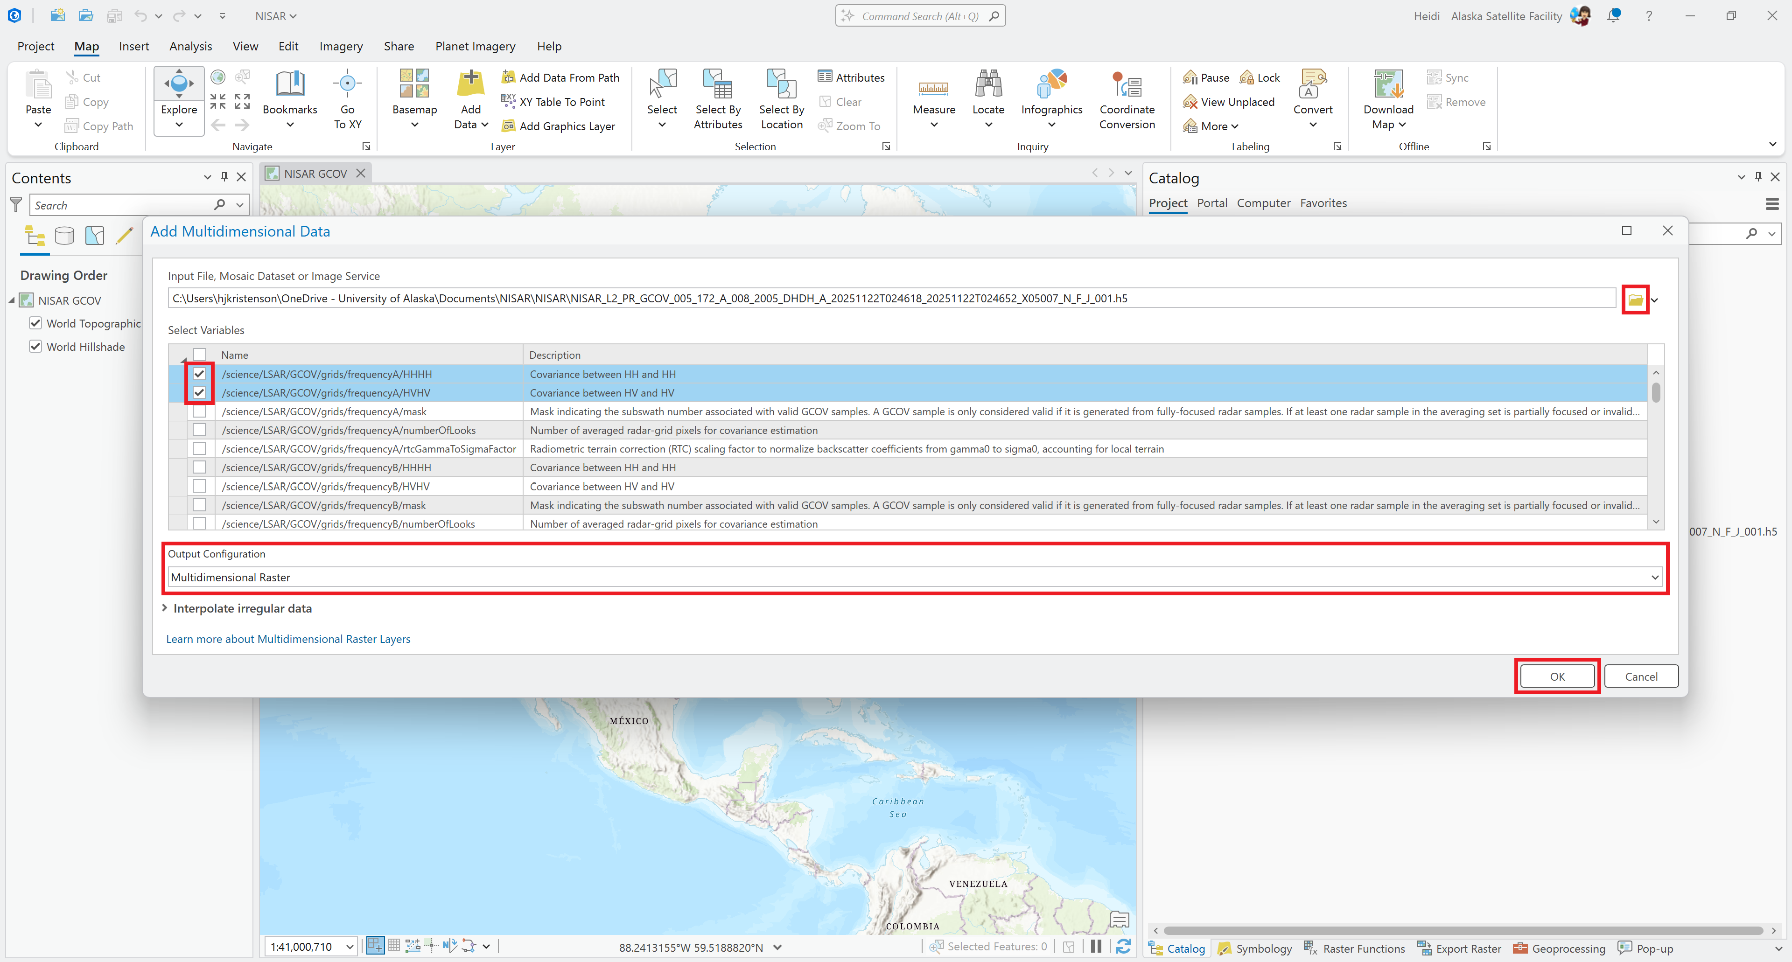Open the Multidimensional Raster Layers help link
This screenshot has width=1792, height=962.
(288, 639)
